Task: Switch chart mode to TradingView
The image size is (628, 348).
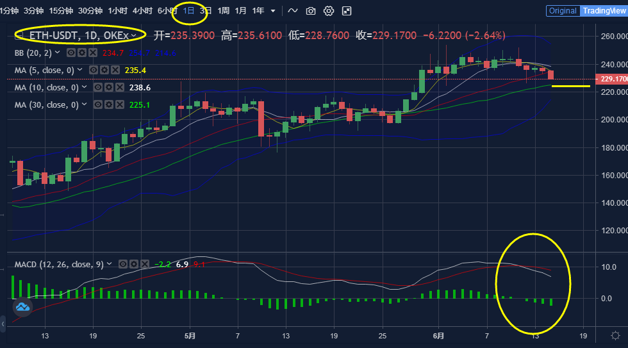Action: (604, 11)
